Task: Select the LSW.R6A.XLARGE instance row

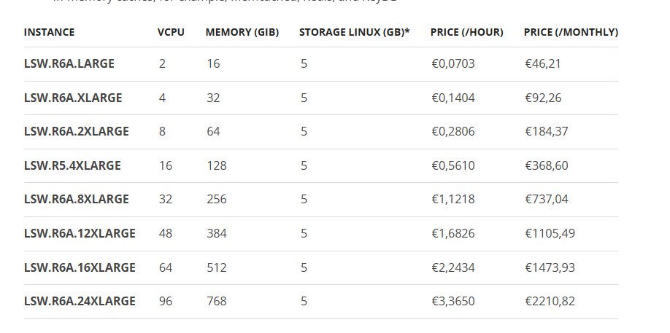Action: [x=321, y=98]
